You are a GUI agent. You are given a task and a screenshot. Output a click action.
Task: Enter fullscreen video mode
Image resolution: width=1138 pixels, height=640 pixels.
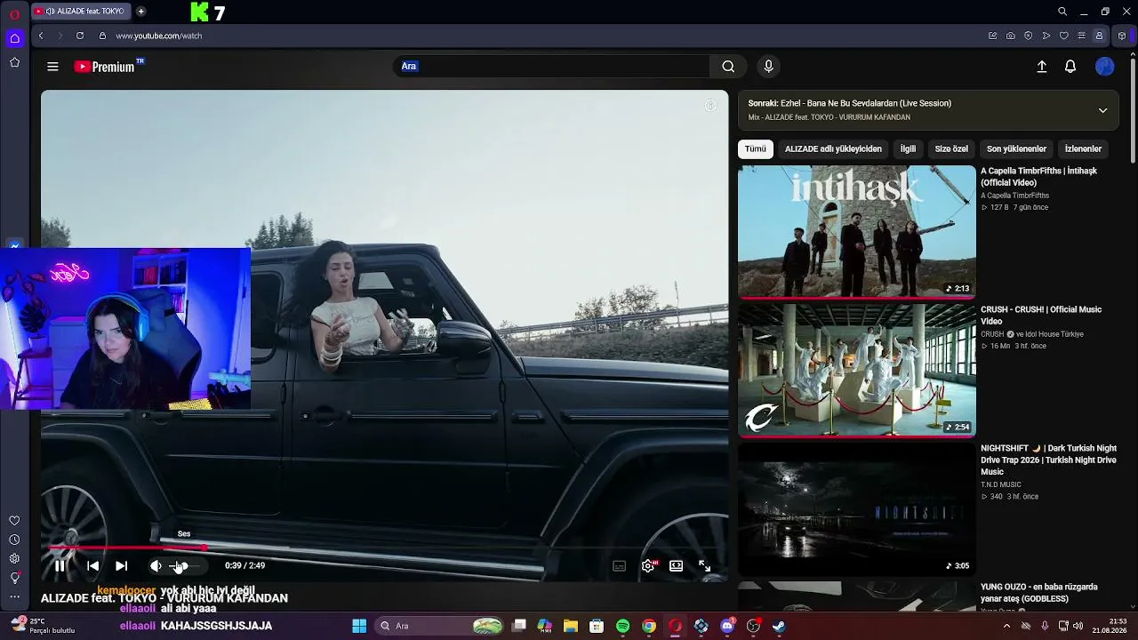pos(704,565)
